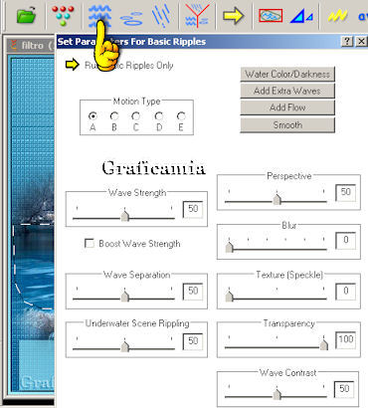368x408 pixels.
Task: Select the diagonal rain lines icon
Action: tap(161, 16)
